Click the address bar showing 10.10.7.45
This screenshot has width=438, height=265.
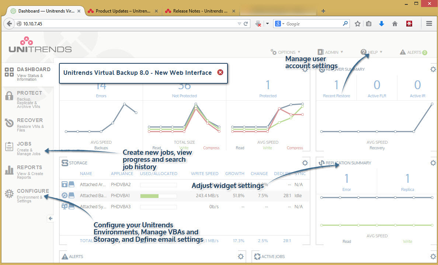[126, 24]
